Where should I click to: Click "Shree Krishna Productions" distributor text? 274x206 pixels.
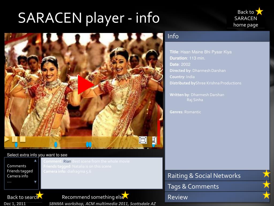218,83
